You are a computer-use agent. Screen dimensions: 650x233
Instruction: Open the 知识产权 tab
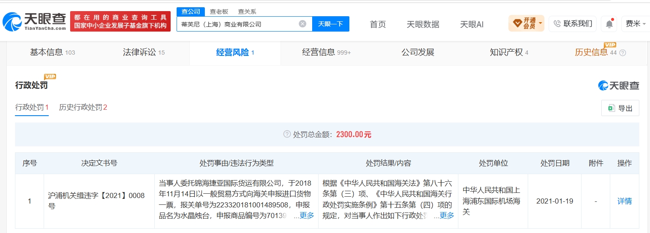coord(509,52)
